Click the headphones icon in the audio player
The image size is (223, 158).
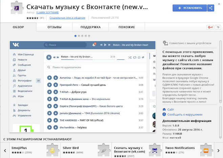[139, 57]
